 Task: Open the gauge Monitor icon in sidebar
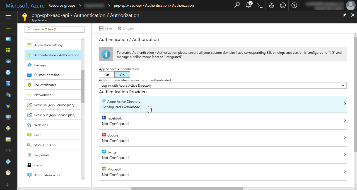pos(8,173)
